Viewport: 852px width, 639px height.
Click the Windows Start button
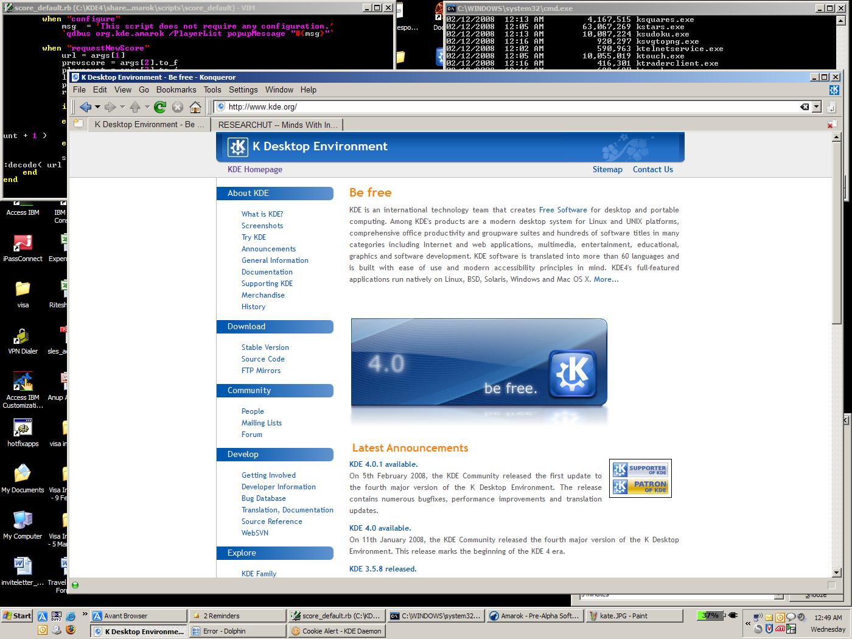[16, 616]
